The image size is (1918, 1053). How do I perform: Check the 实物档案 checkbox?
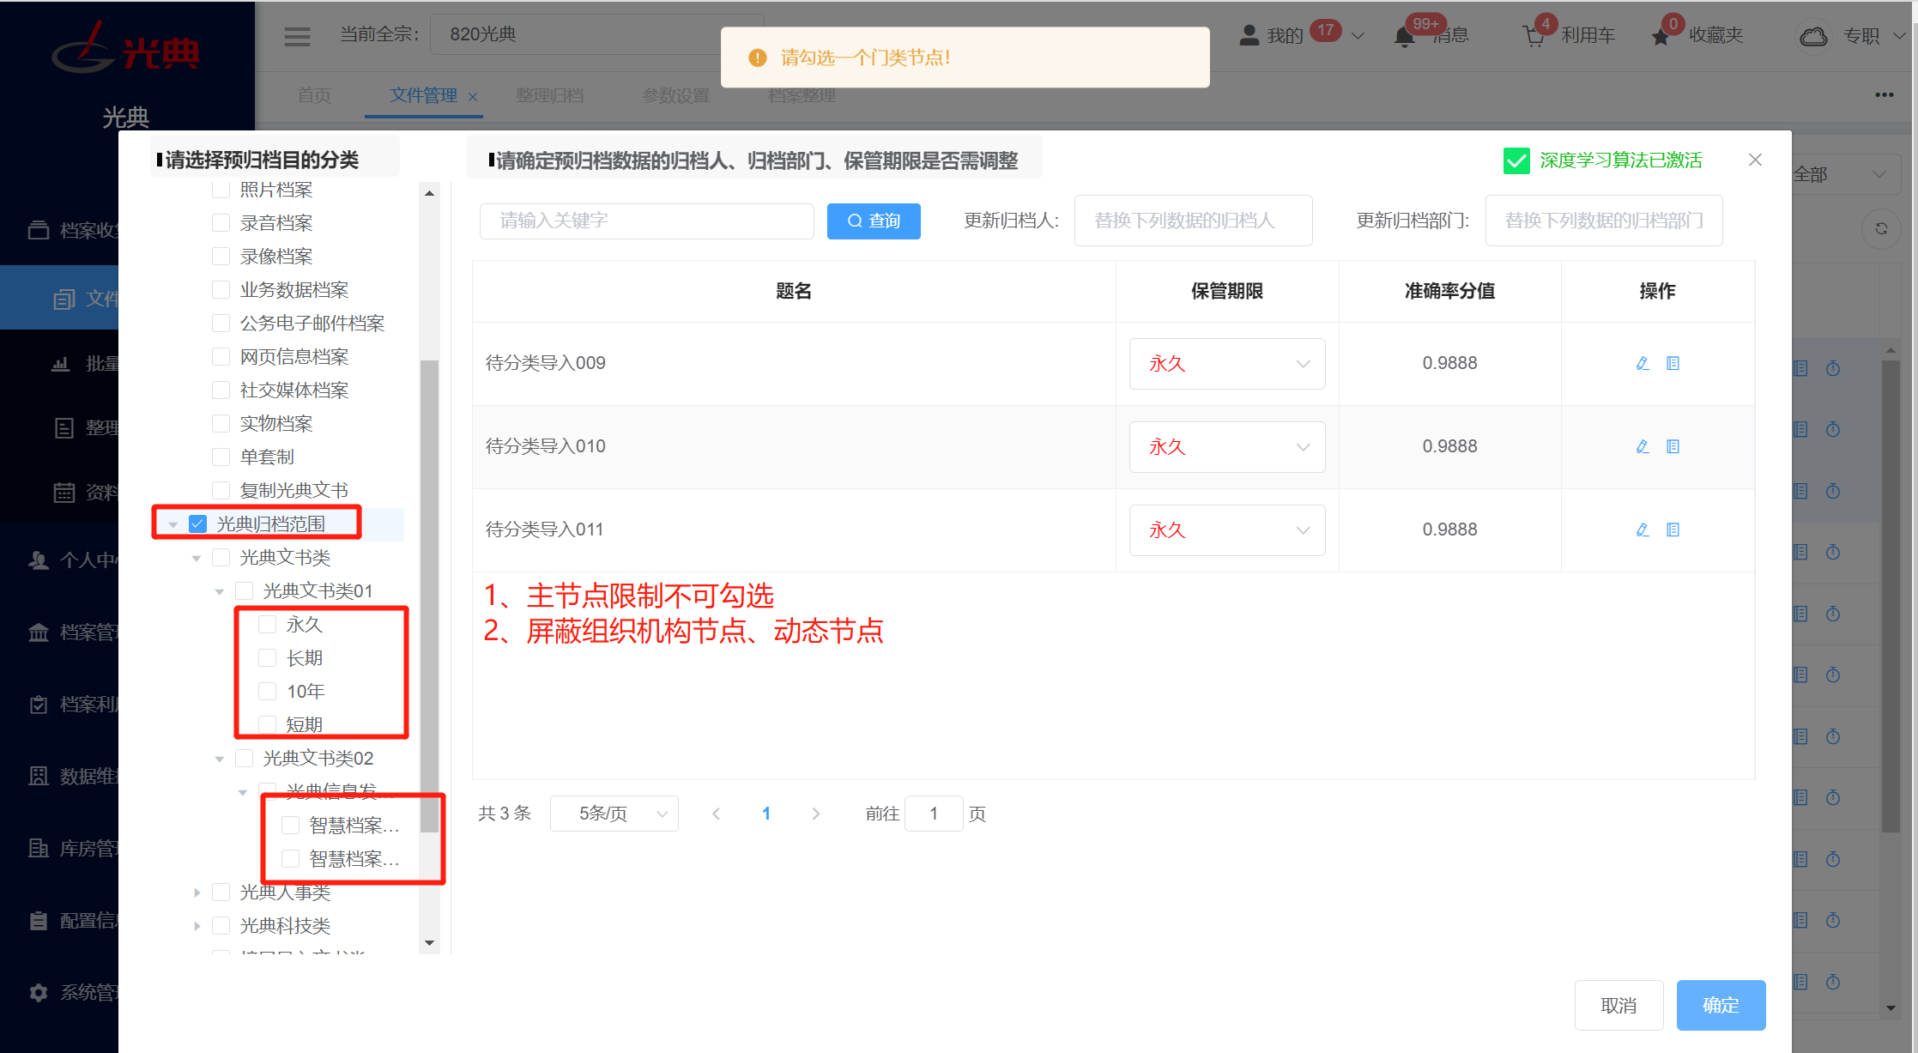(x=221, y=424)
